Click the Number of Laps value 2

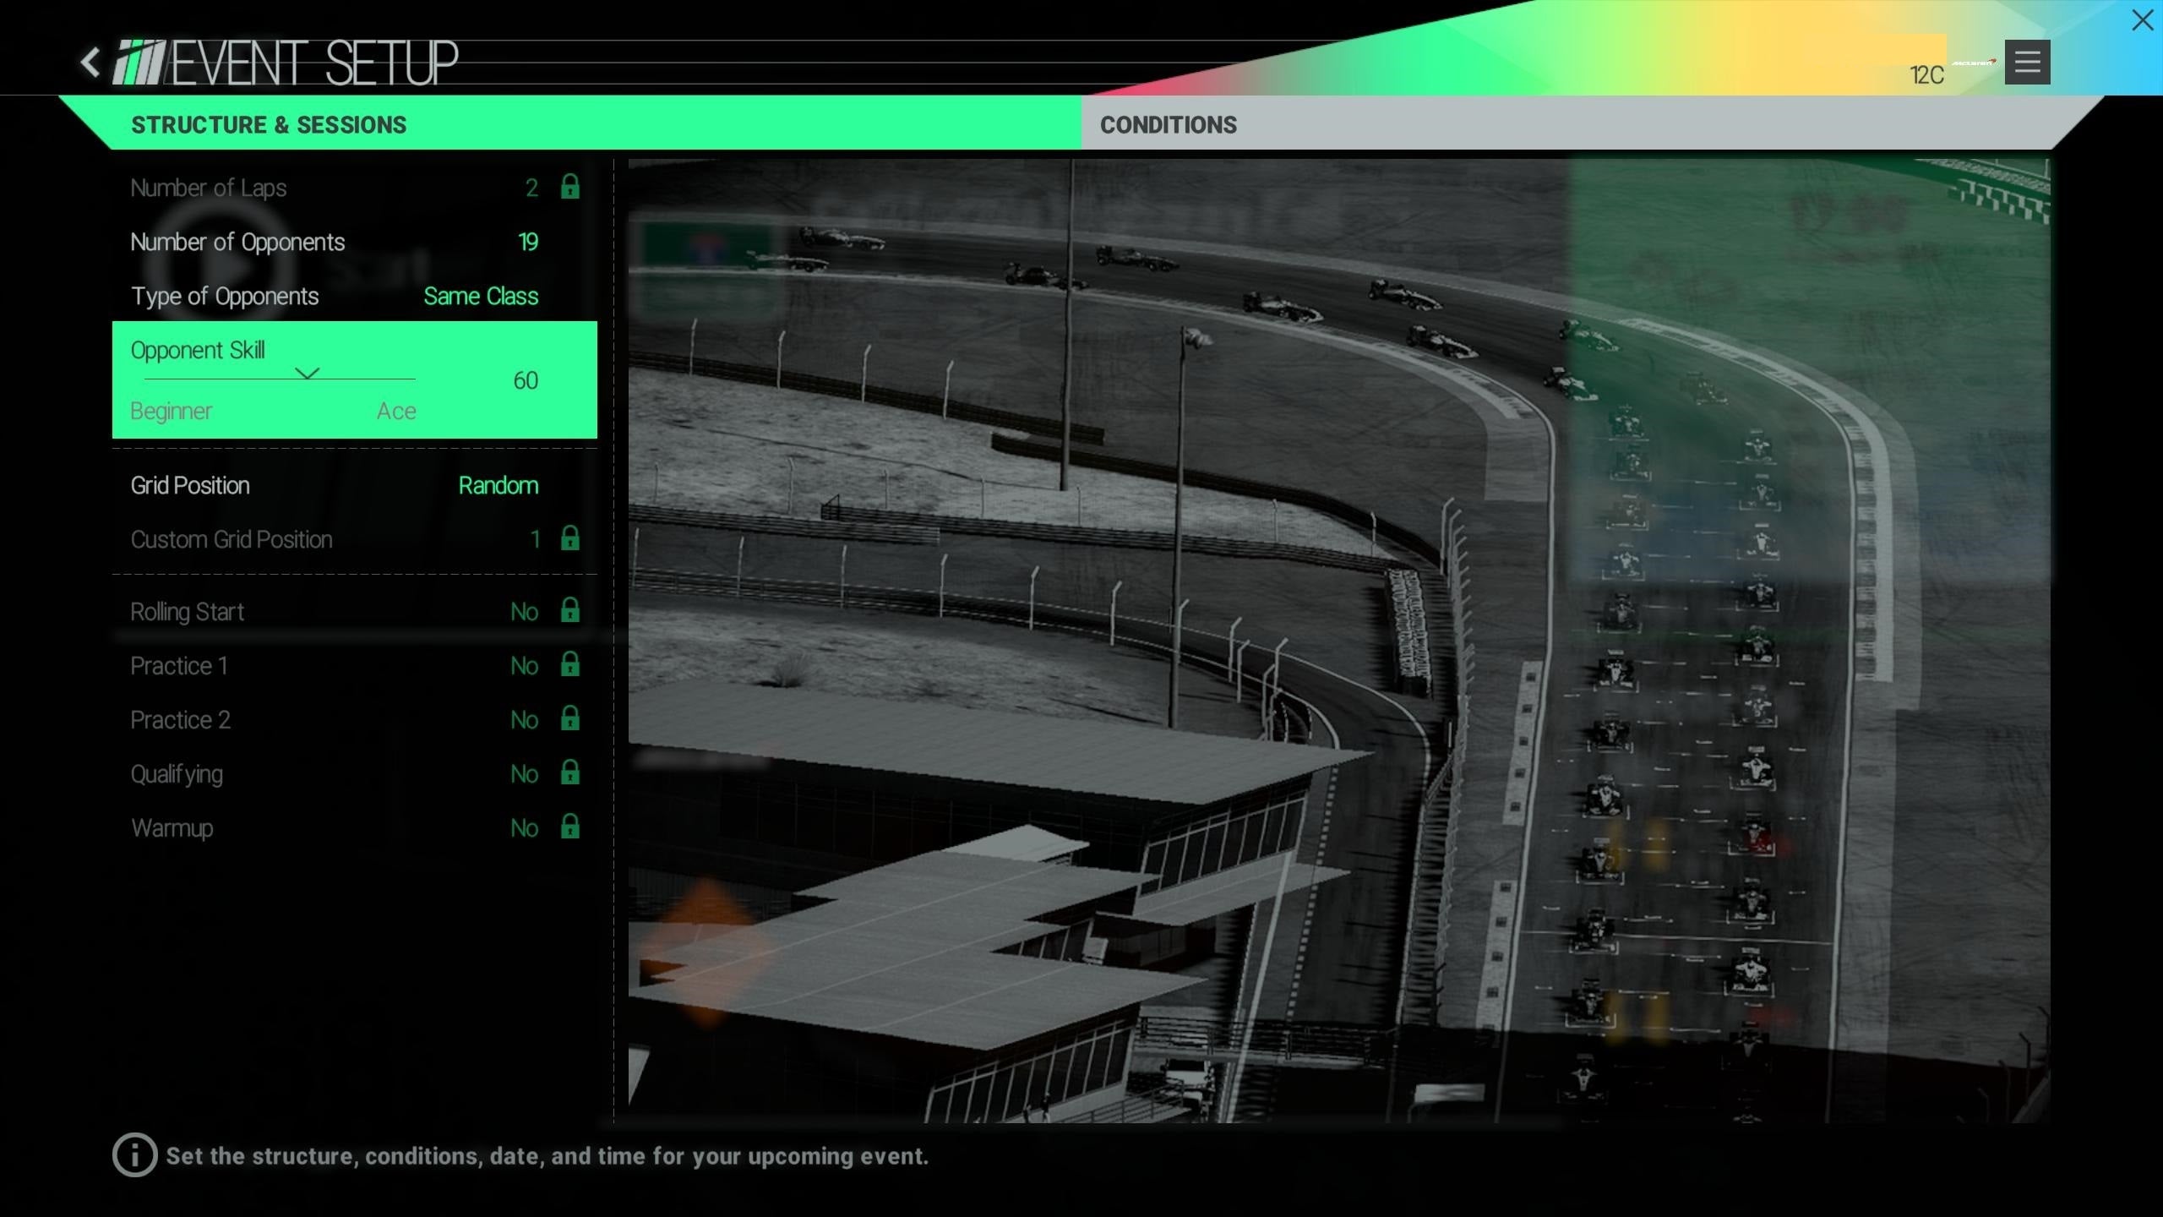pyautogui.click(x=531, y=188)
